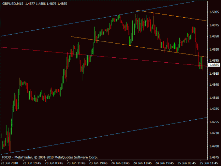
Task: Click price axis label 1.4700
Action: point(214,146)
